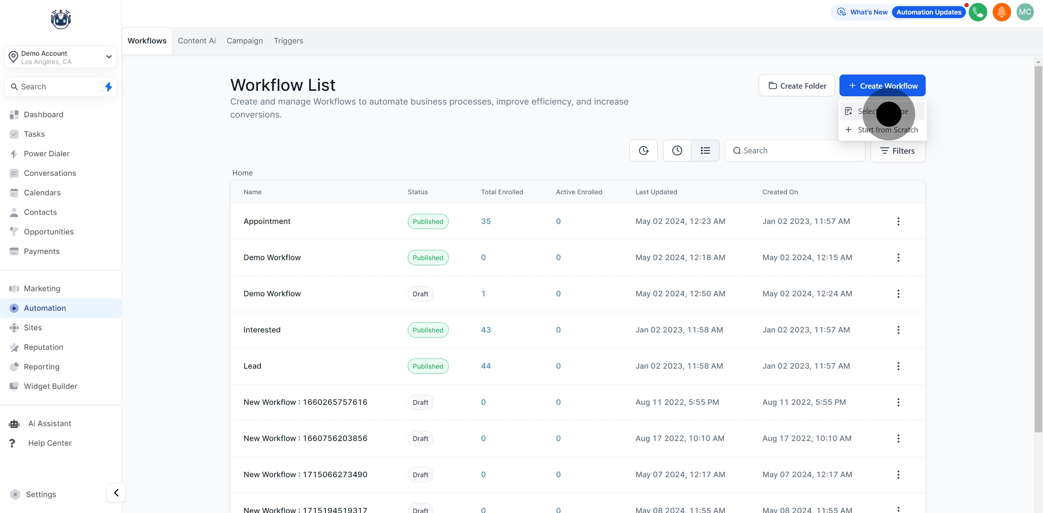
Task: Open the Ai Assistant robot icon
Action: click(14, 424)
